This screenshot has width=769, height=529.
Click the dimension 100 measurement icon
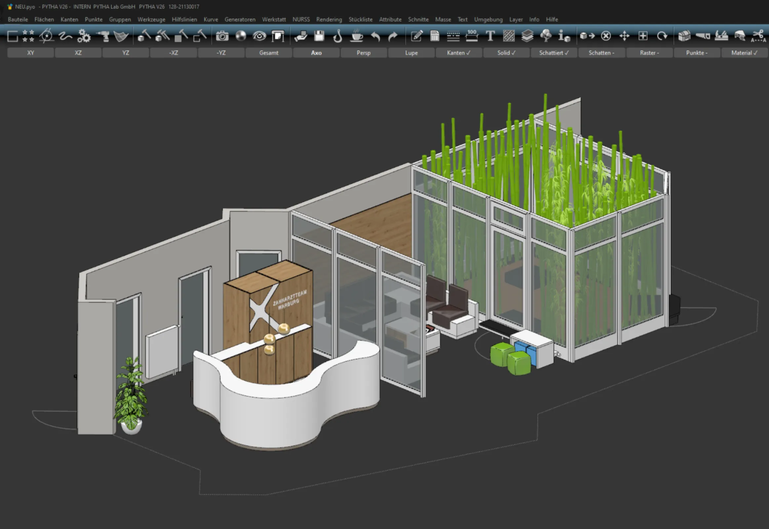472,36
